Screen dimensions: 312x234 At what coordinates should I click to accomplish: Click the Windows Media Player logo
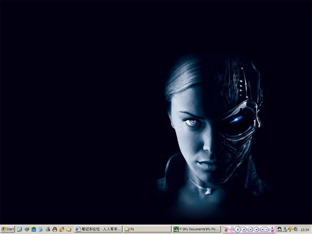(226, 230)
